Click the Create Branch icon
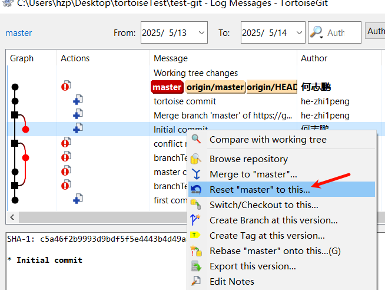This screenshot has width=385, height=290. (x=195, y=220)
